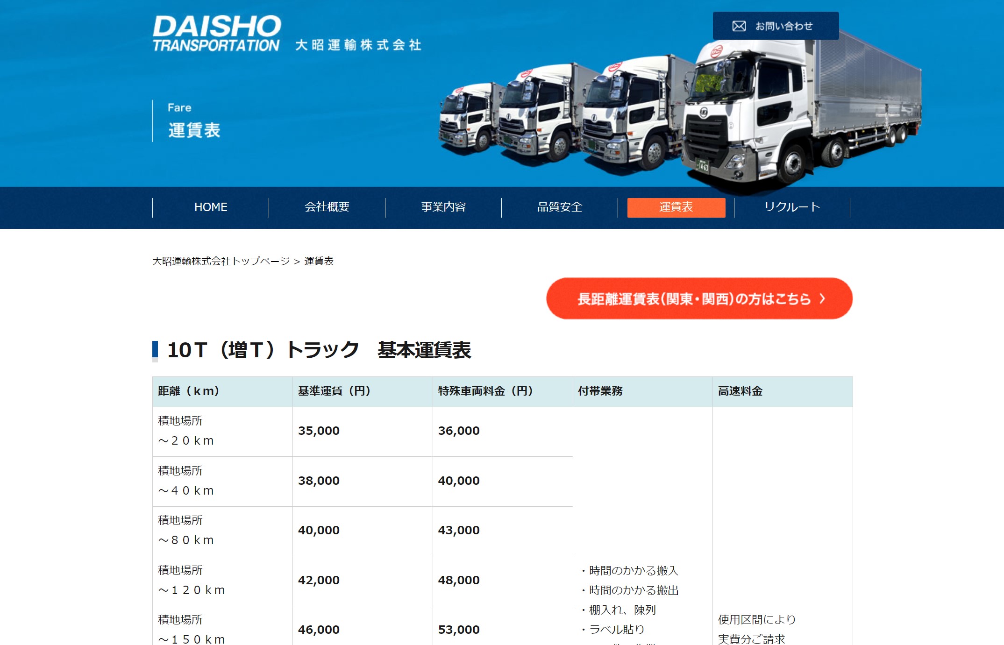Click the Fare 運賃表 page title
This screenshot has height=645, width=1004.
pyautogui.click(x=194, y=121)
